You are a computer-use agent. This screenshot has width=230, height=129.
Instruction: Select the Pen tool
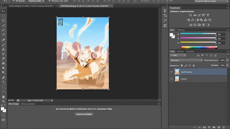pyautogui.click(x=4, y=77)
